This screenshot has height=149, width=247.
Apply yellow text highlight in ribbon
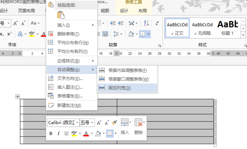32,34
